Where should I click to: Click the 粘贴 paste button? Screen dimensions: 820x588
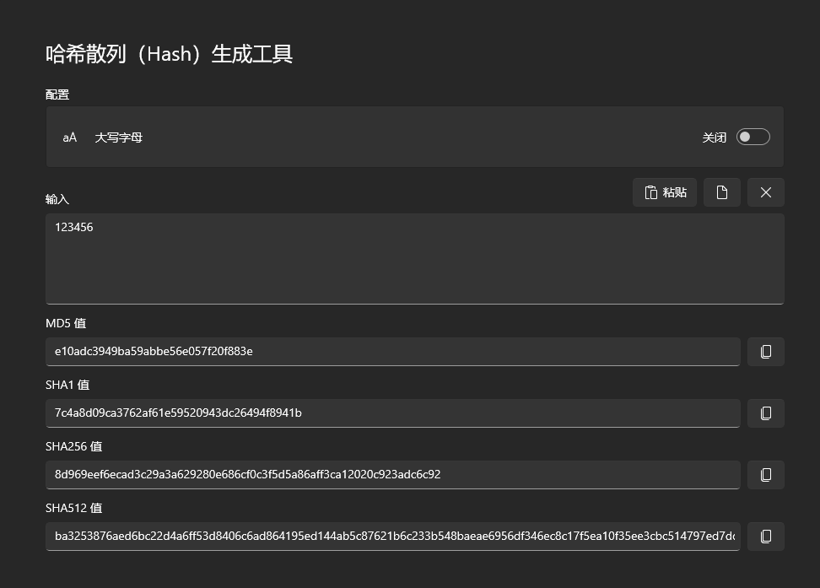coord(665,192)
